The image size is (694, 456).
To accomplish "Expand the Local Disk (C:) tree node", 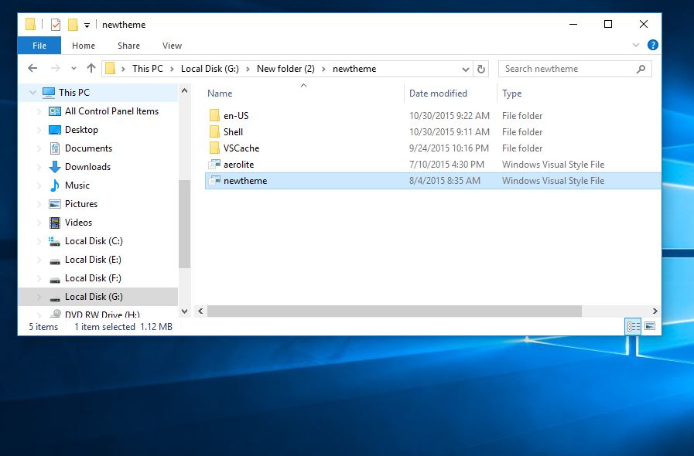I will point(39,241).
